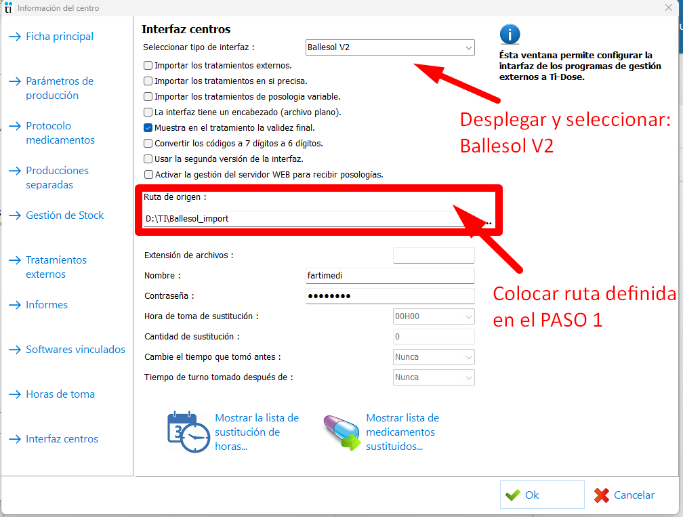Open the Seleccionar tipo de interfaz dropdown
The width and height of the screenshot is (683, 517).
pyautogui.click(x=390, y=47)
